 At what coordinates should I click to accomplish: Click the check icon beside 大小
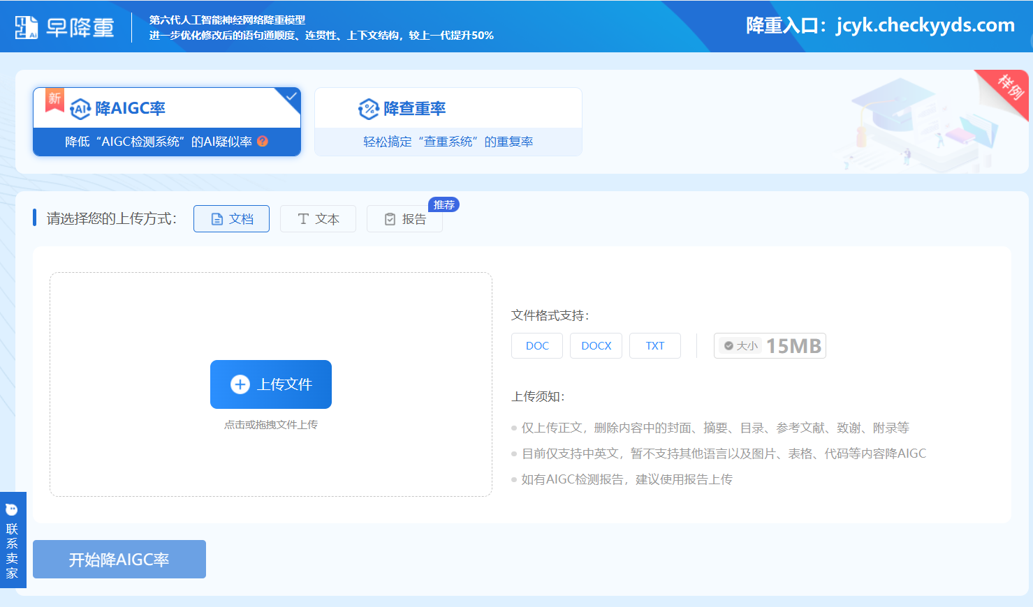pos(728,346)
